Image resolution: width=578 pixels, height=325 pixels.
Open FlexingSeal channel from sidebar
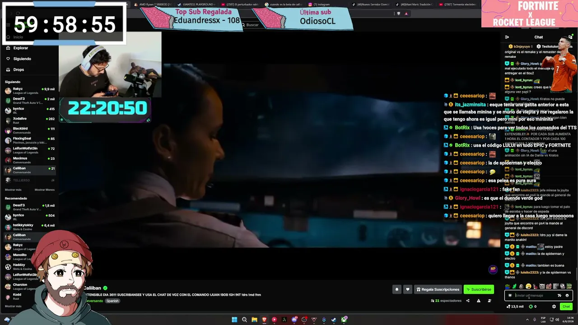click(x=30, y=140)
